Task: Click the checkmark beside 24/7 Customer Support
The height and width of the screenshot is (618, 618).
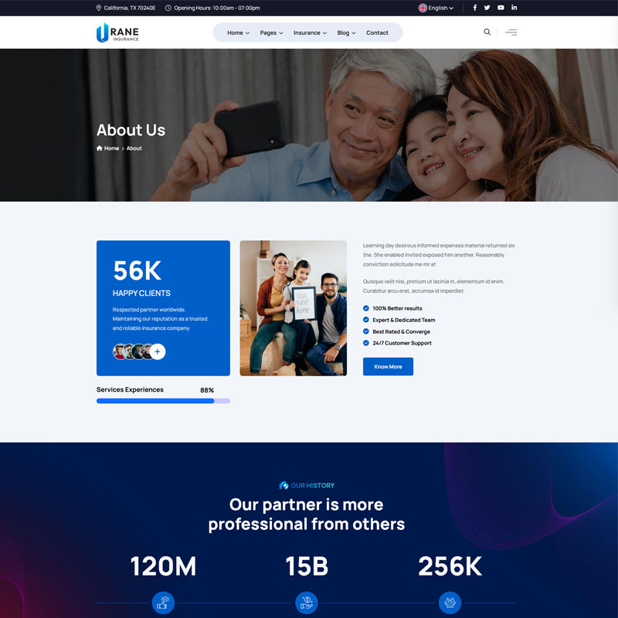Action: click(x=366, y=343)
